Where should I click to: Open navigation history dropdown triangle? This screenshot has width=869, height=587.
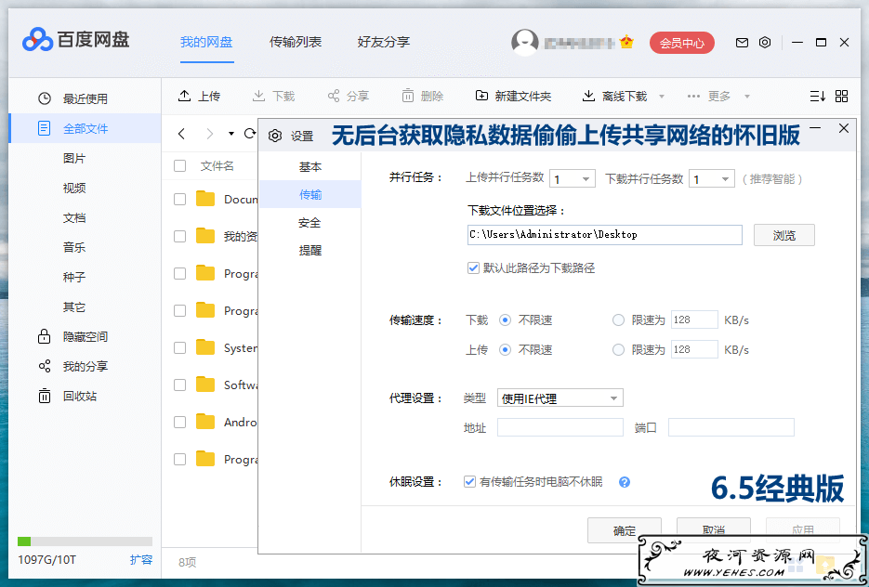coord(231,134)
